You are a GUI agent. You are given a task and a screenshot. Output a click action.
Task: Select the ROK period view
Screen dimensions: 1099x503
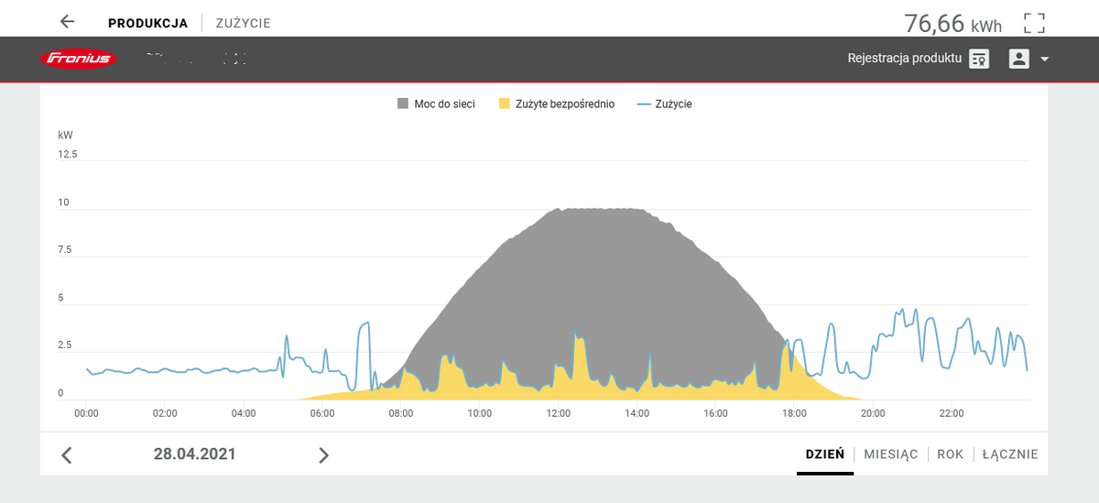point(950,454)
